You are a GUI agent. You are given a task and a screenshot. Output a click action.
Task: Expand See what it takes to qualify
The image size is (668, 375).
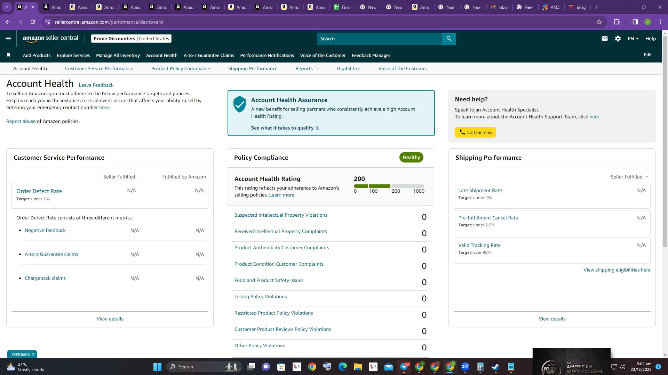pyautogui.click(x=285, y=128)
